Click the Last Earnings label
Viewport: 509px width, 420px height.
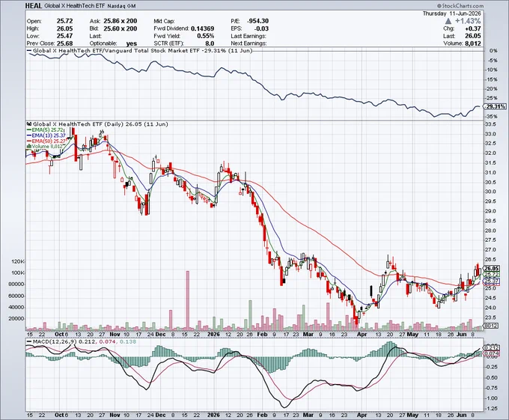(x=249, y=36)
